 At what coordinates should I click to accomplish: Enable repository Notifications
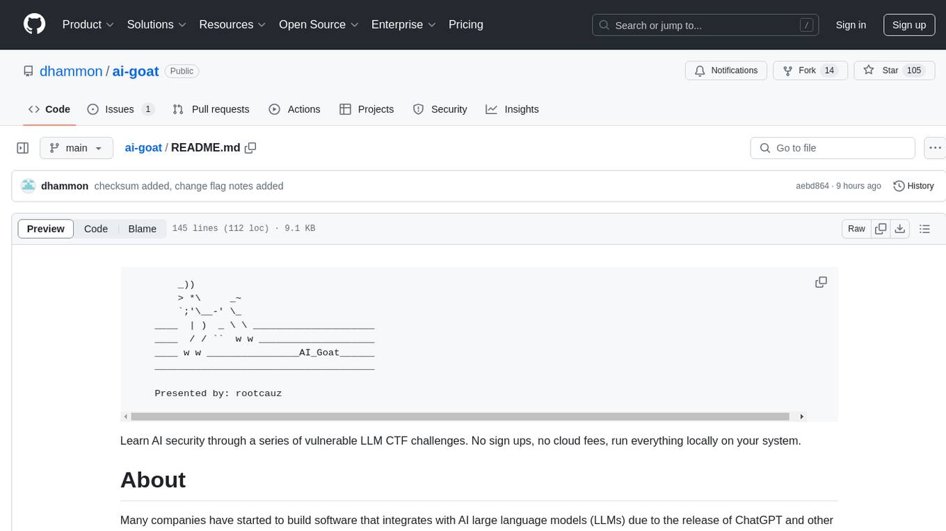pos(726,70)
